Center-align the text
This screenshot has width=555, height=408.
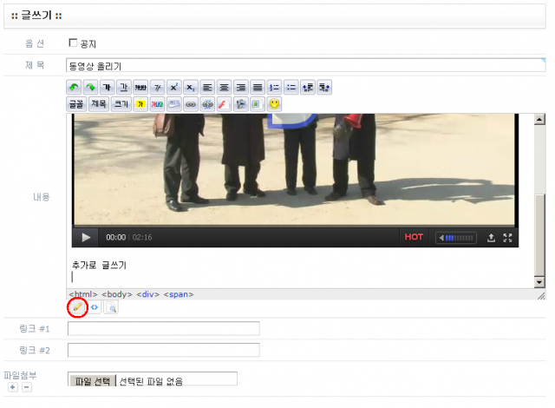tap(224, 88)
